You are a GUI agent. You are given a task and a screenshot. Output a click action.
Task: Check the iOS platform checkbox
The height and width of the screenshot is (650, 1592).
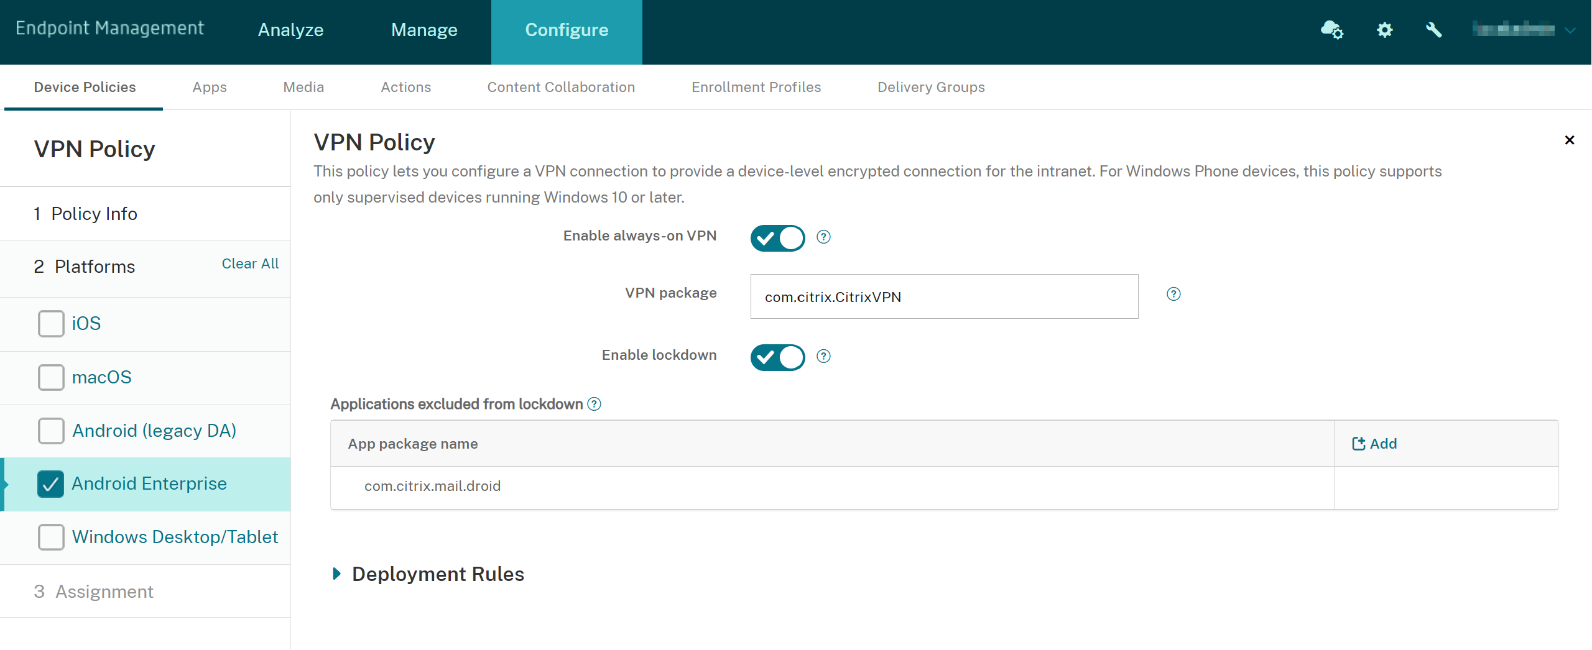51,324
